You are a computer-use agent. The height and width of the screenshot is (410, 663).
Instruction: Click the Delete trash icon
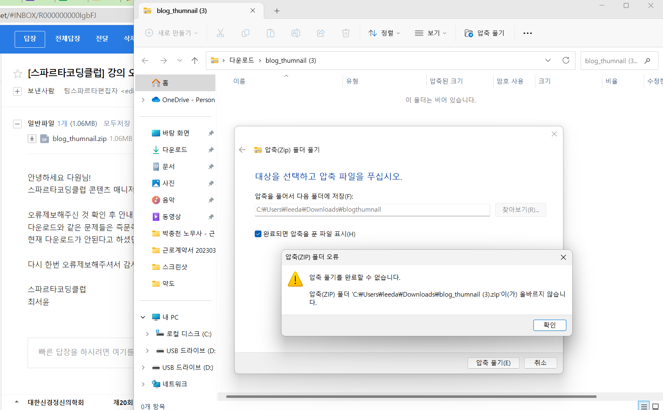tap(346, 33)
